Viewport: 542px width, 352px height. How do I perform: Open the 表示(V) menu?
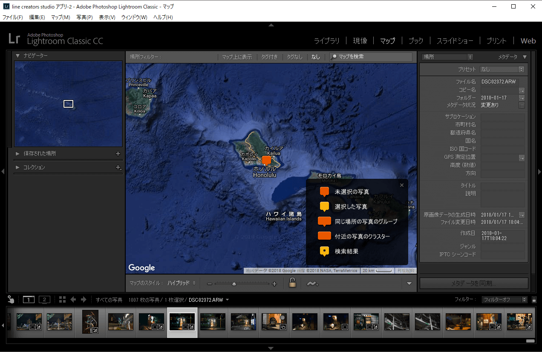[x=107, y=17]
